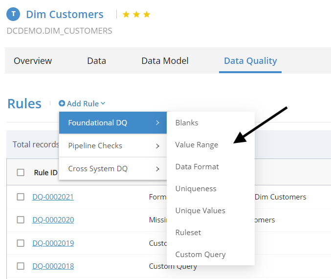The width and height of the screenshot is (331, 279).
Task: Check the box for rule DQ-0002019
Action: click(21, 243)
